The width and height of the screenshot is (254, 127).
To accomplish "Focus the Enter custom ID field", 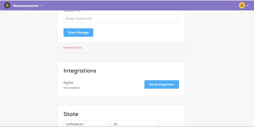I will pos(121,18).
